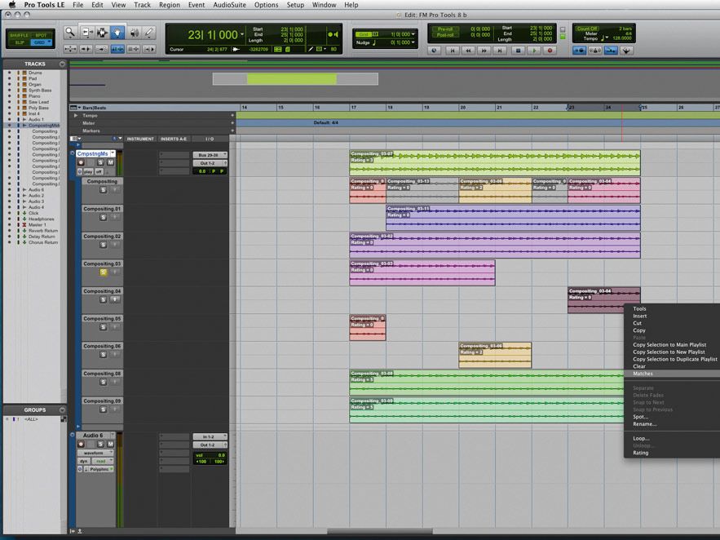720x540 pixels.
Task: Click the Audio 6 volume value field
Action: click(x=210, y=455)
